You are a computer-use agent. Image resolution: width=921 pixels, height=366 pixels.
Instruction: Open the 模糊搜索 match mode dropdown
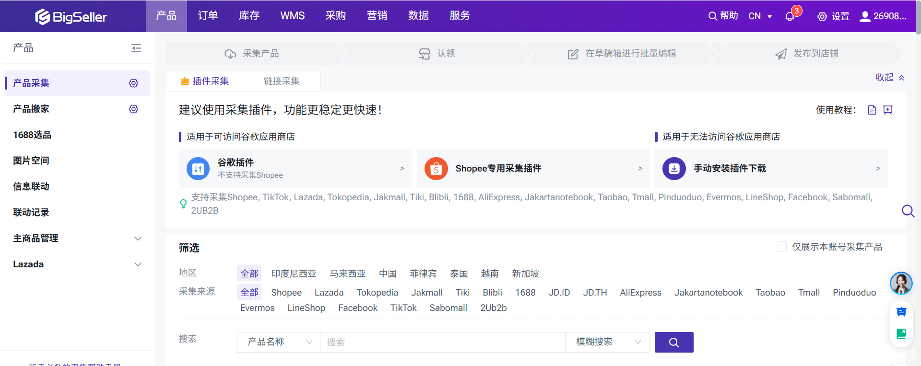607,342
